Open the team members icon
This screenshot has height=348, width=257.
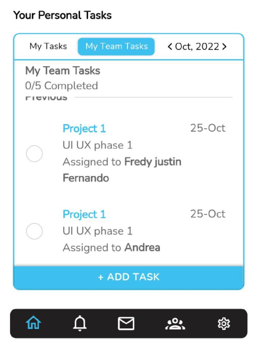(175, 324)
